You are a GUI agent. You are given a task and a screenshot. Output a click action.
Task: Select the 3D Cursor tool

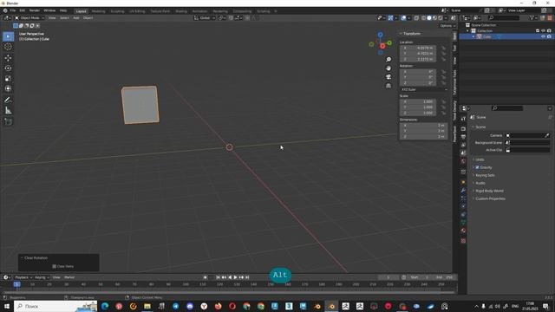tap(8, 47)
